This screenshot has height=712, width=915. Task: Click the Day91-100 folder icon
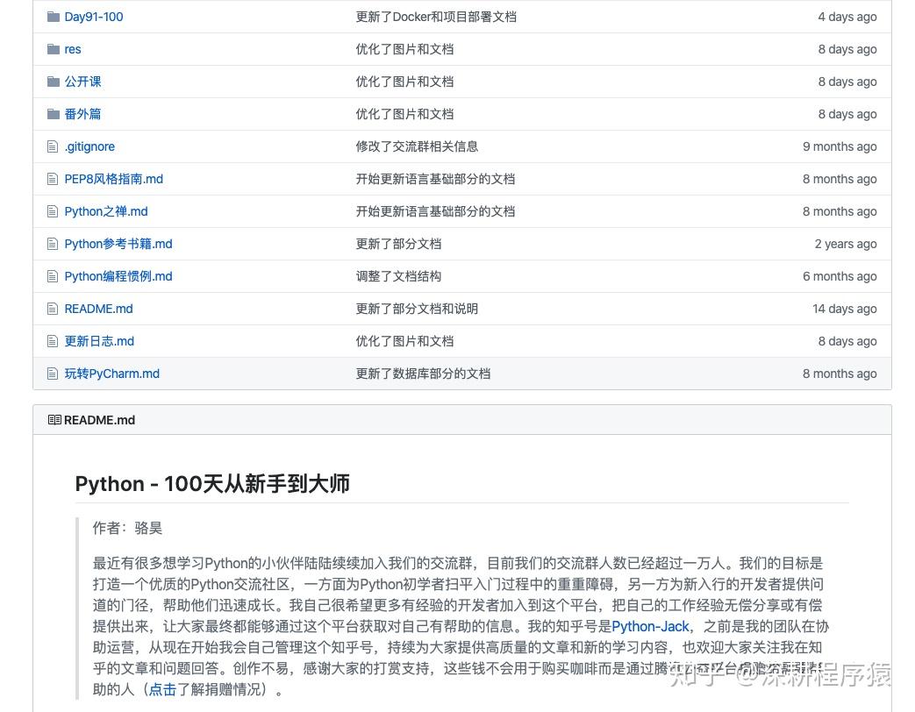(54, 17)
